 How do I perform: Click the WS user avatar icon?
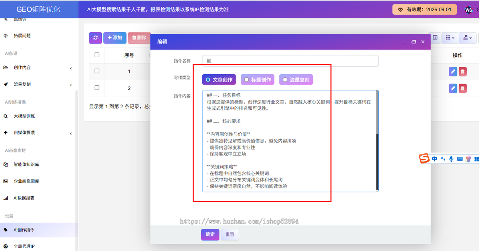pos(469,10)
